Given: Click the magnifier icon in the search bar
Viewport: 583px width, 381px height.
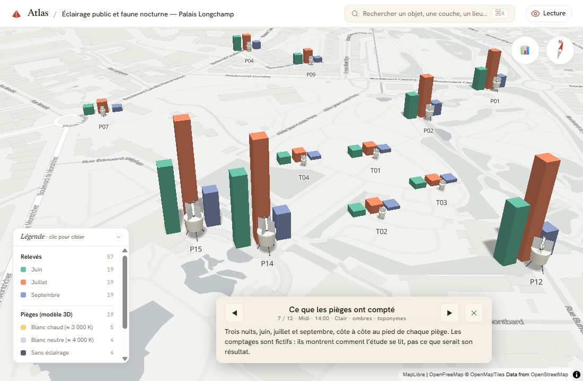Looking at the screenshot, I should (355, 14).
